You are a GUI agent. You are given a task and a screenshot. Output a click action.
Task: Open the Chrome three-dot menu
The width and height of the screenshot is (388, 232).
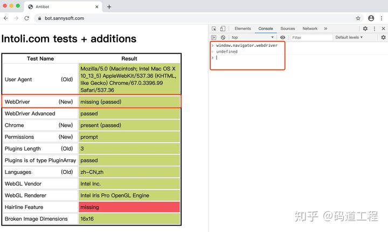(x=382, y=18)
